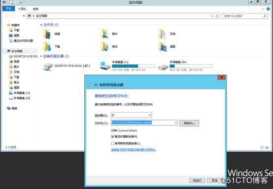Select 音乐 under 这台电脑 in the navigation pane
The height and width of the screenshot is (189, 273).
pyautogui.click(x=14, y=82)
